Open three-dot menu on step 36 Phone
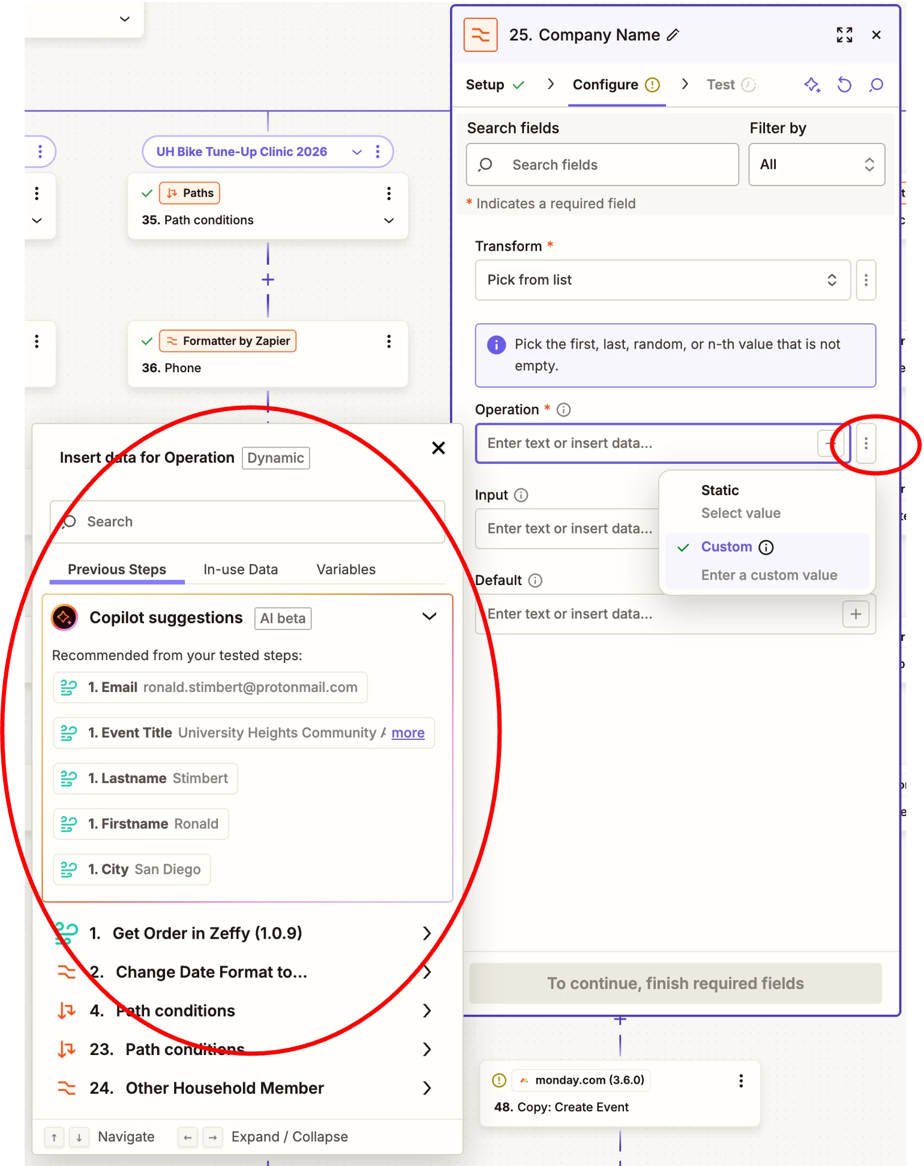 pyautogui.click(x=389, y=341)
